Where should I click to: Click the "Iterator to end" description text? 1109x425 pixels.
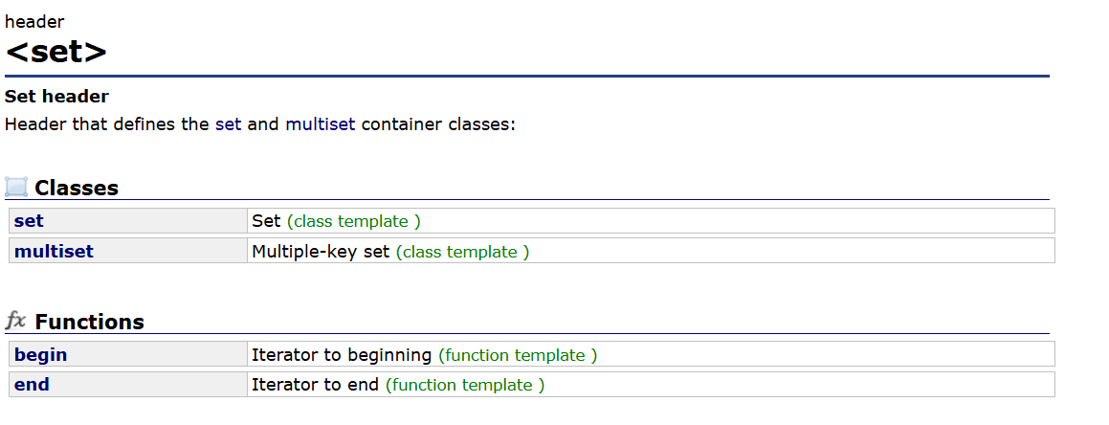pyautogui.click(x=315, y=385)
